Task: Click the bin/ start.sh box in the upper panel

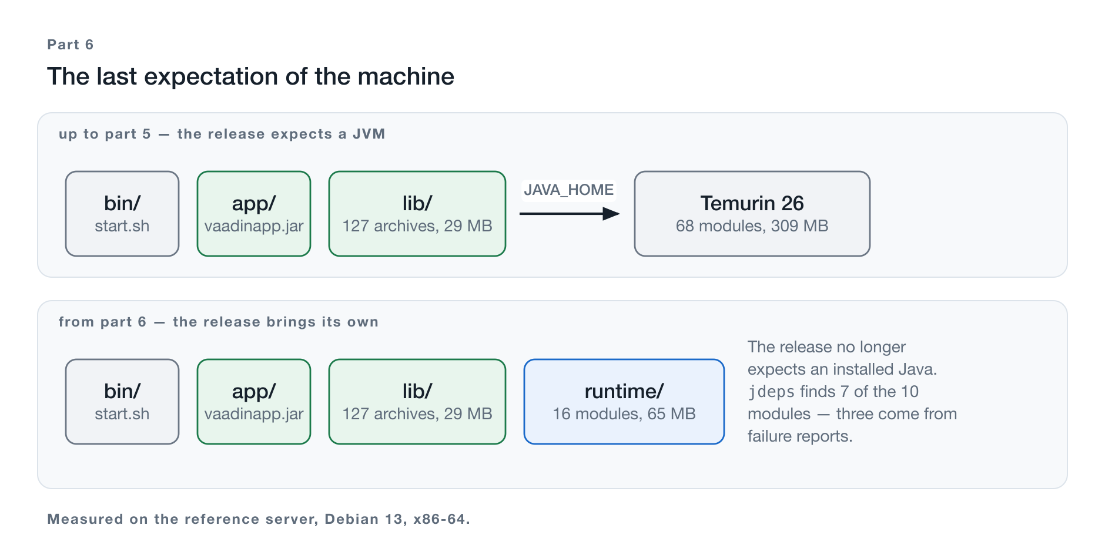Action: [x=122, y=214]
